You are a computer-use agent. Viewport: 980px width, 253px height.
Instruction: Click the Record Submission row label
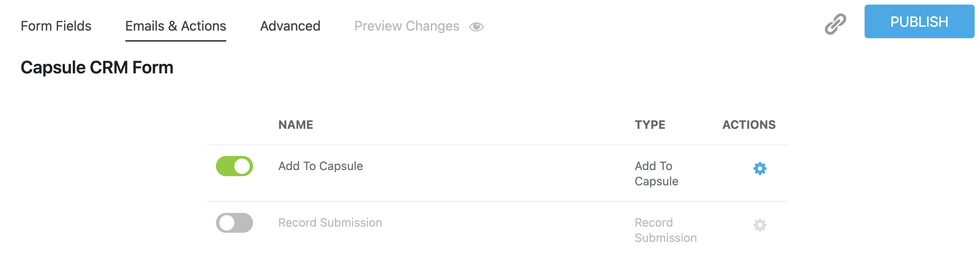coord(330,223)
